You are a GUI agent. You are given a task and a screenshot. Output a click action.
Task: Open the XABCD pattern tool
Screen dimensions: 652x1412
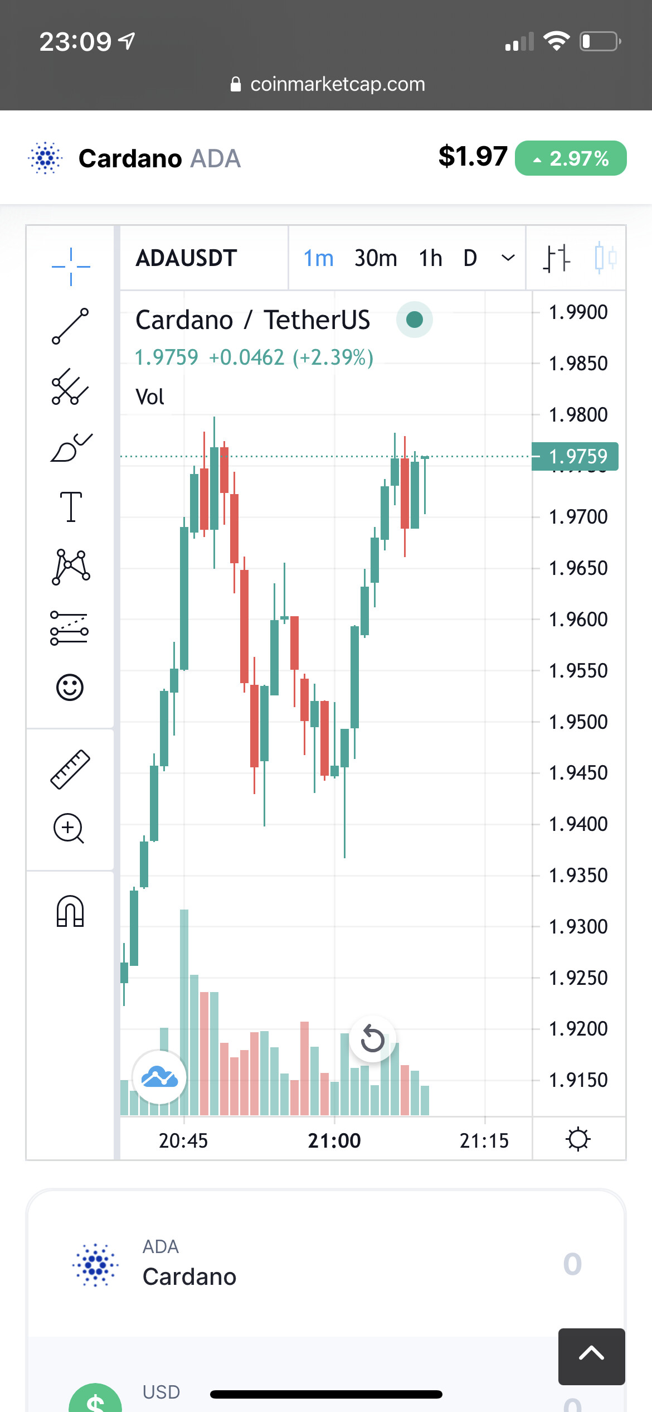[x=71, y=567]
